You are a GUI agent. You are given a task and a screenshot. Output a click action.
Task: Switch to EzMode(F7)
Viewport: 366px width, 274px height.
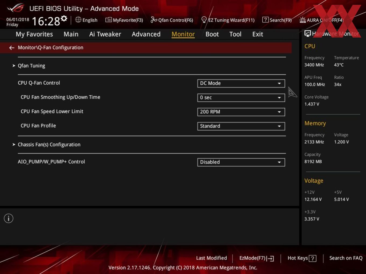[256, 258]
